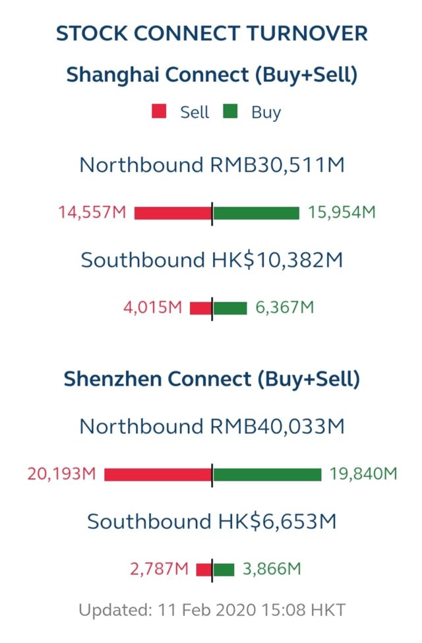Click the green Shanghai Northbound buy bar
Screen dimensions: 422x643
click(256, 213)
